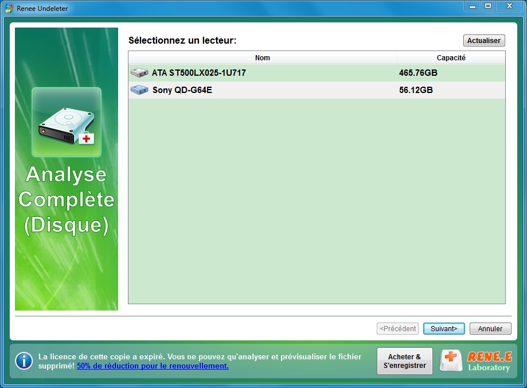Close the Renee Undeleter window
This screenshot has width=527, height=388.
[510, 6]
